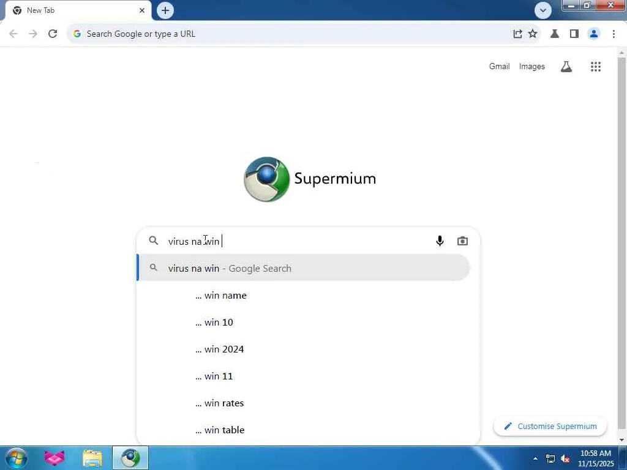Click the Customise Supermium button
This screenshot has height=470, width=627.
click(550, 426)
